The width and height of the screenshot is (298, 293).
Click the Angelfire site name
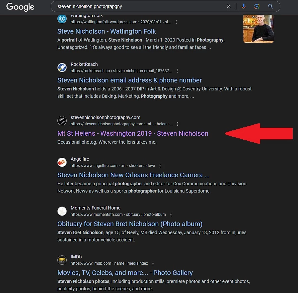click(x=80, y=159)
